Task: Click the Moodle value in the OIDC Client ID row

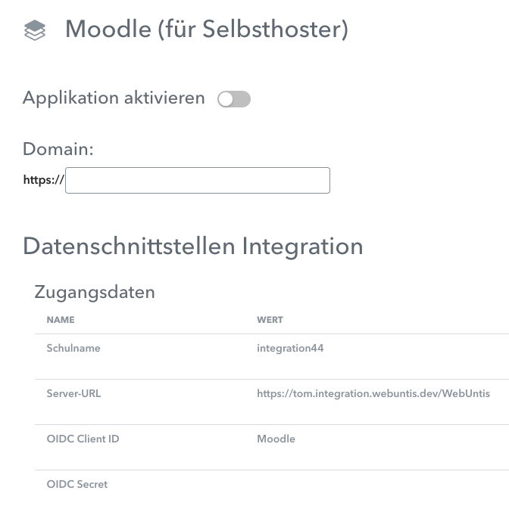Action: coord(276,439)
